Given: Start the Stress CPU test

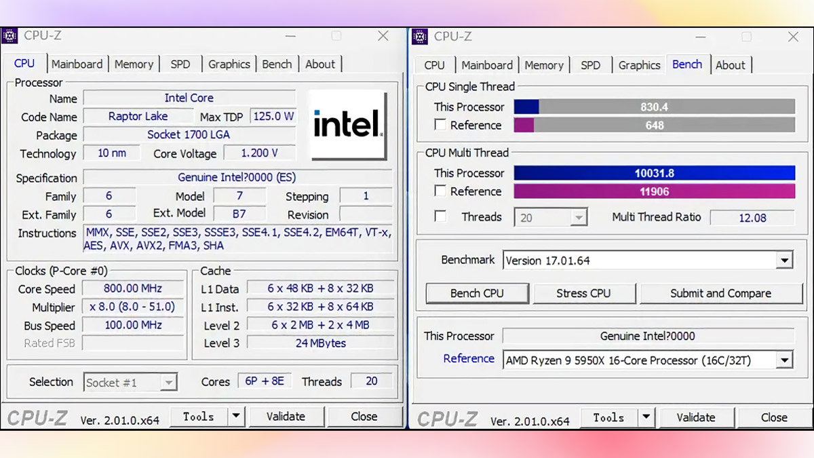Looking at the screenshot, I should click(583, 293).
